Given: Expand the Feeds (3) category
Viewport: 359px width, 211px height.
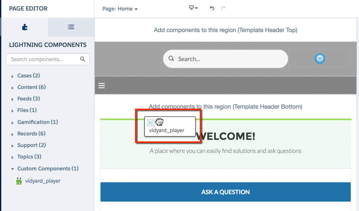Looking at the screenshot, I should (28, 99).
